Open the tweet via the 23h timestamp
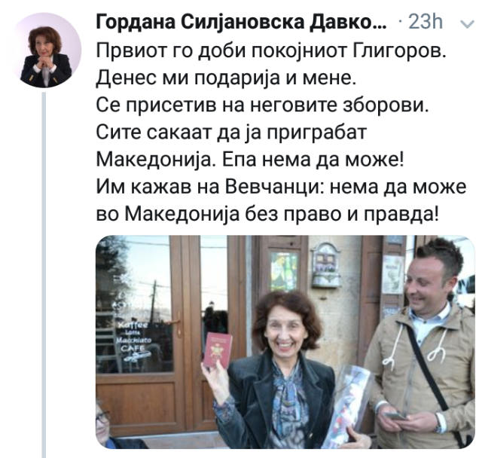482x458 pixels. pos(426,22)
